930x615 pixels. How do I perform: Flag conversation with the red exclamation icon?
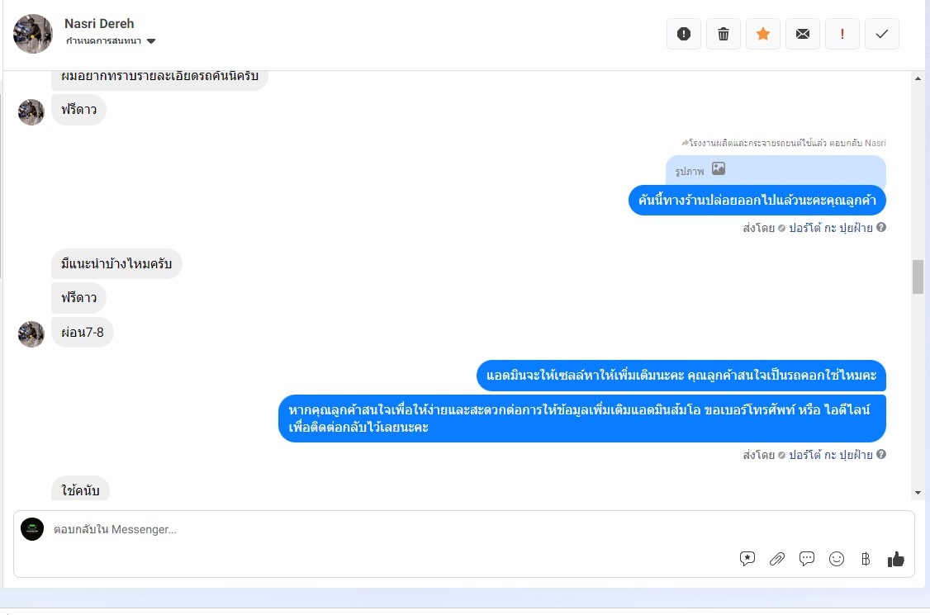click(x=842, y=34)
